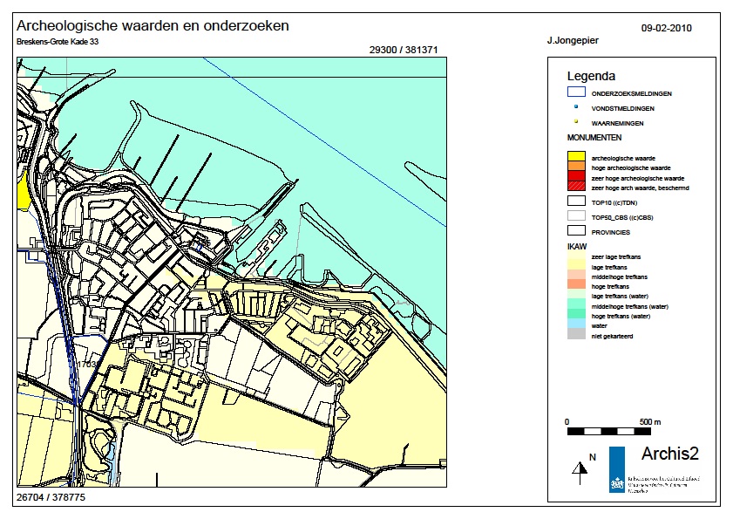The height and width of the screenshot is (519, 733).
Task: Click the north arrow compass icon
Action: tap(579, 471)
